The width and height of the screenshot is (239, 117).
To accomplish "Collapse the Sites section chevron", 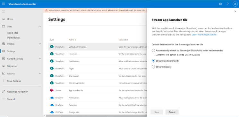I will click(x=40, y=27).
